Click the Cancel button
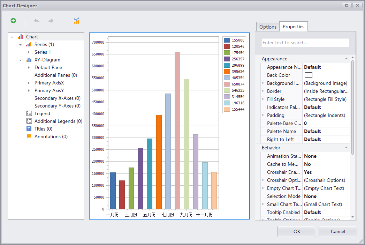Image resolution: width=365 pixels, height=245 pixels. (338, 231)
